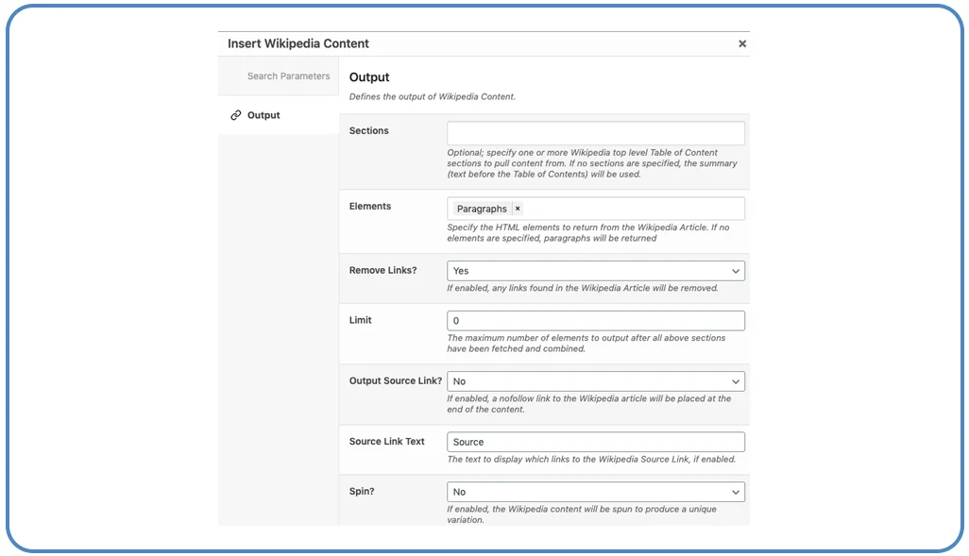Remove the Paragraphs tag via its x icon

(518, 209)
